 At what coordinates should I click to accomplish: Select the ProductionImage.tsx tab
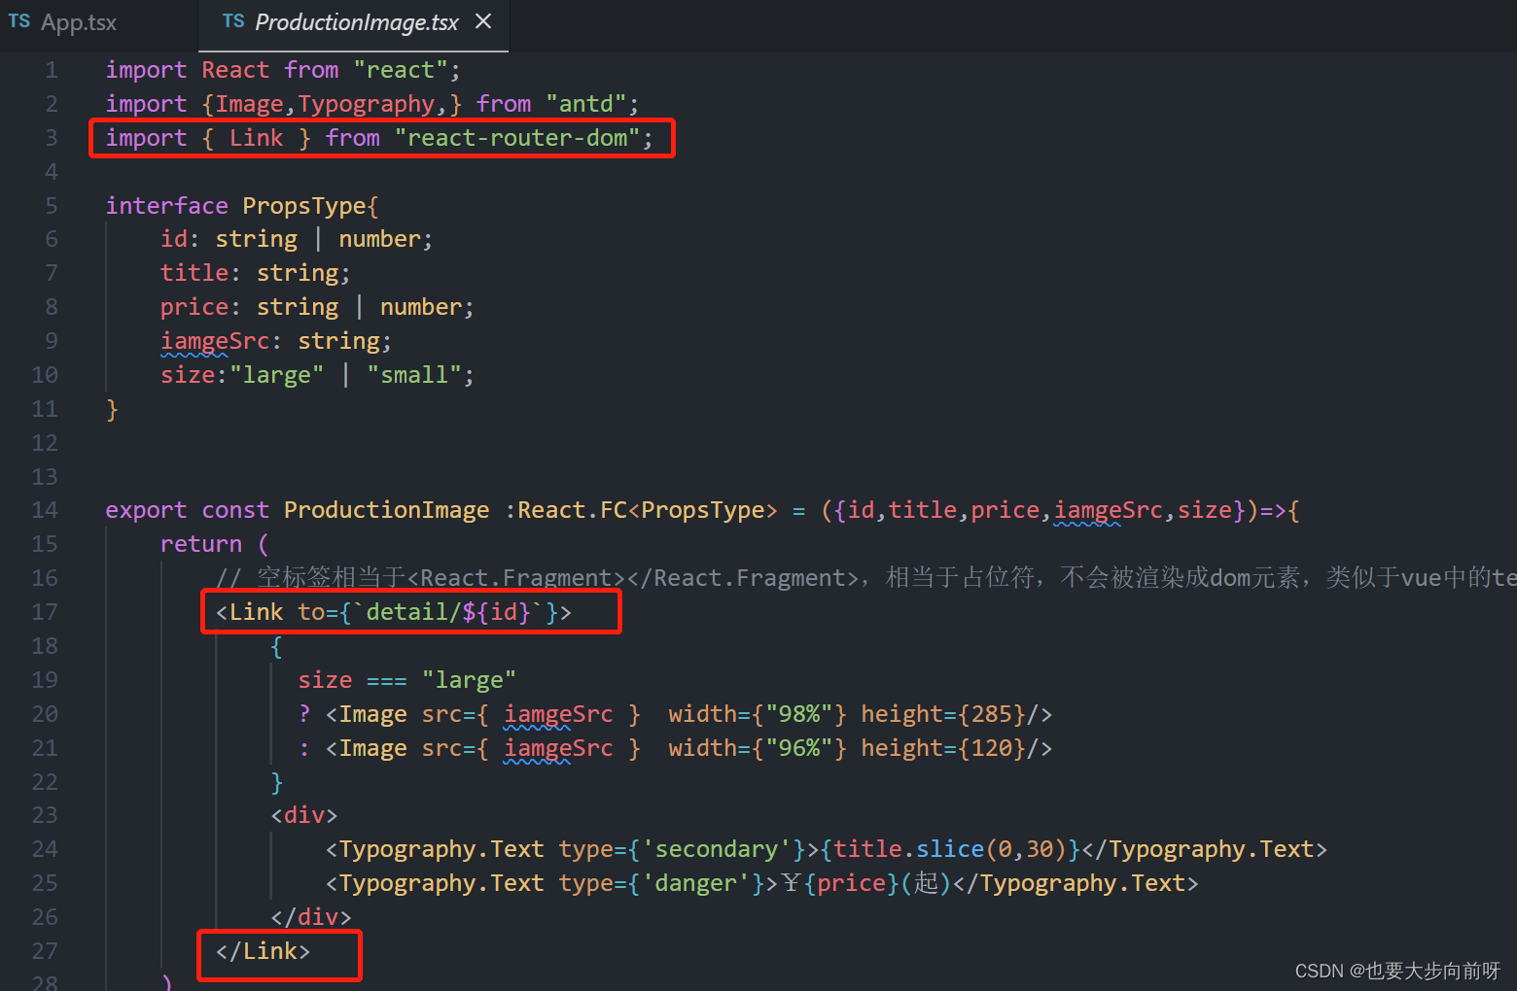point(354,21)
